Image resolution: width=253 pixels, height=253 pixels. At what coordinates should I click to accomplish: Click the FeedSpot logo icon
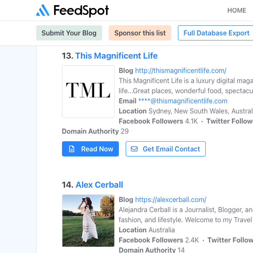(x=43, y=11)
